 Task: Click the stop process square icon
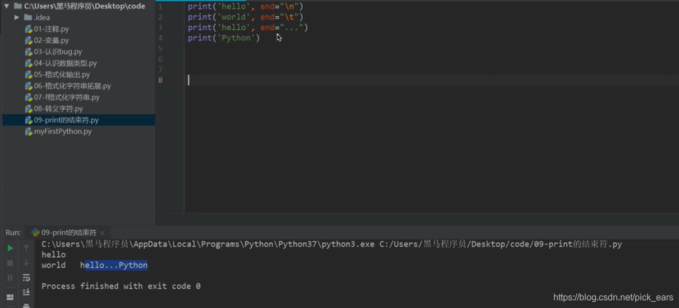(10, 263)
